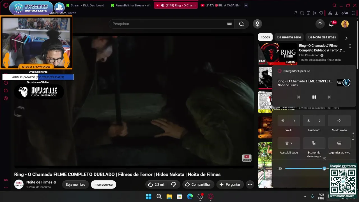The height and width of the screenshot is (202, 359).
Task: Expand Wi-Fi networks list arrow
Action: coord(294,121)
